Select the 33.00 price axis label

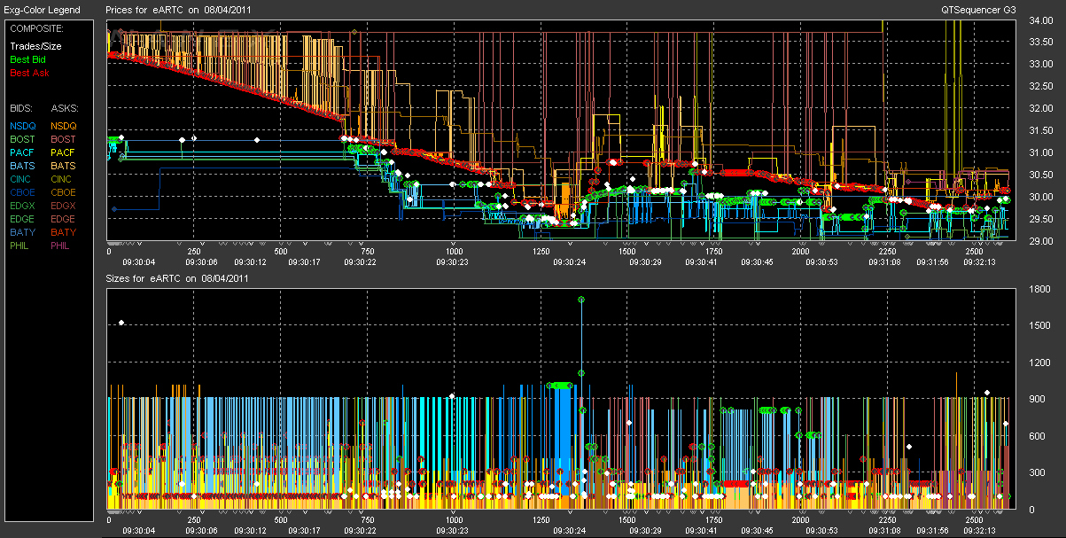[x=1040, y=65]
